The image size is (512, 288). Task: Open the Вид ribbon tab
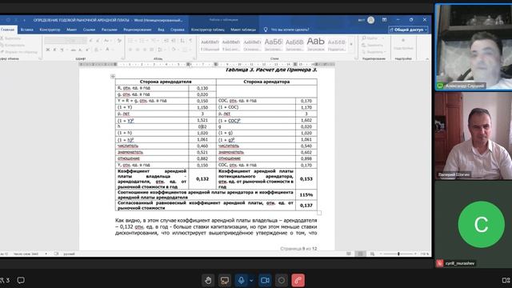[x=161, y=30]
